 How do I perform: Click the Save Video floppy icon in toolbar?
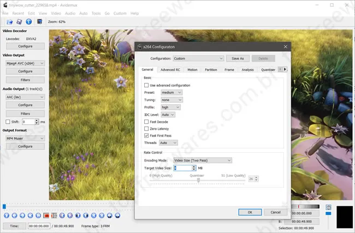(19, 22)
